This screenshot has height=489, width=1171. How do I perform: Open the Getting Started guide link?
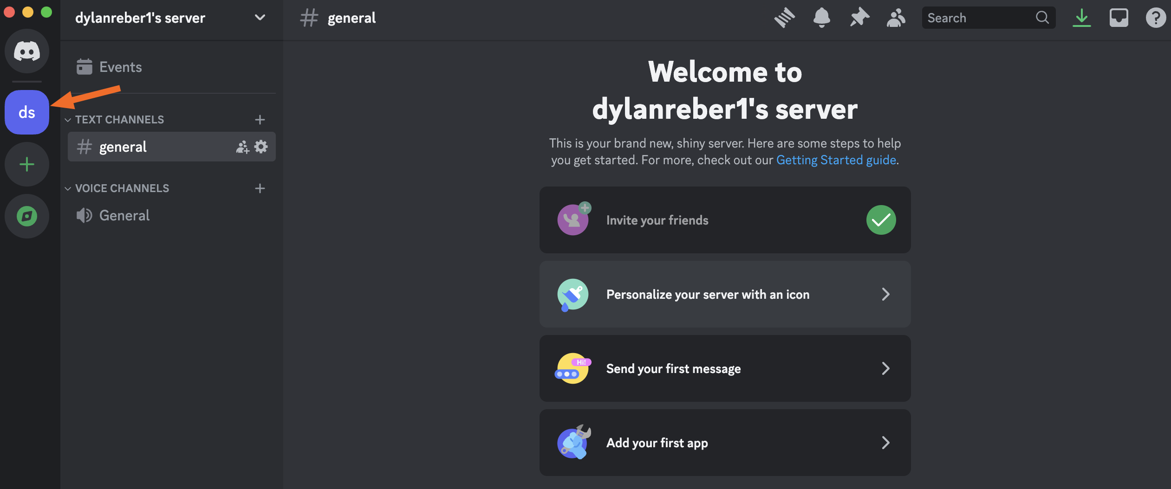[x=836, y=160]
